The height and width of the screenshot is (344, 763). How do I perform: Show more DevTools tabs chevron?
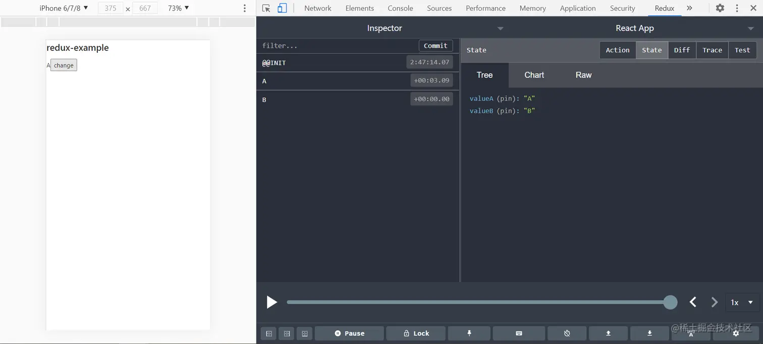pyautogui.click(x=689, y=8)
